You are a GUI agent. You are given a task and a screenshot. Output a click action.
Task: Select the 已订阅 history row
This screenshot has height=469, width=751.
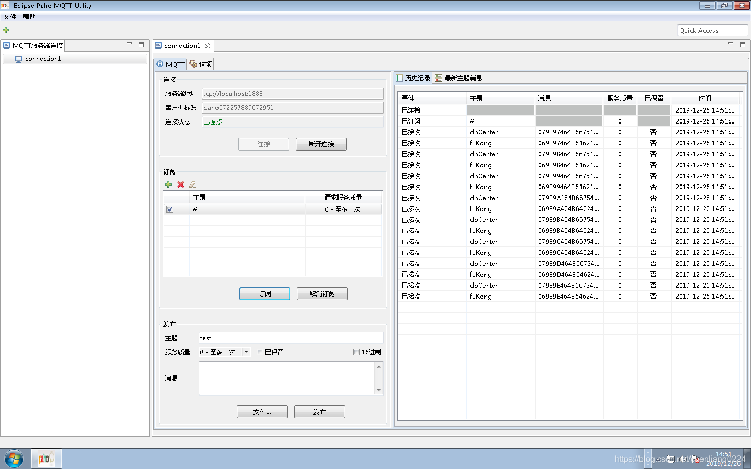569,121
